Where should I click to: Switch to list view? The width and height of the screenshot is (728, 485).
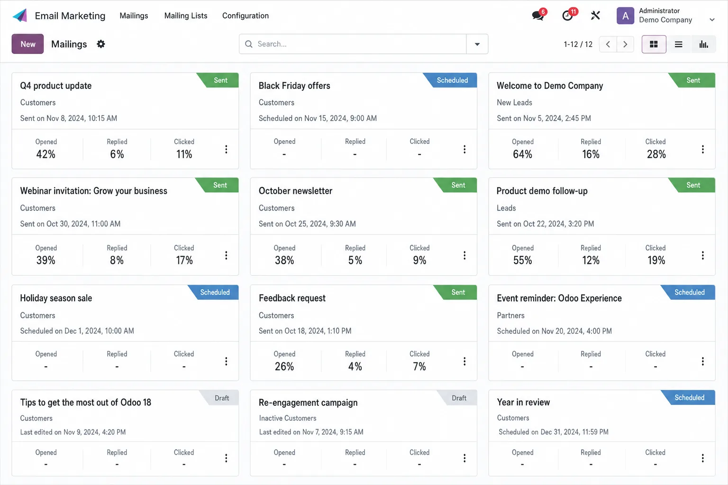(x=679, y=44)
